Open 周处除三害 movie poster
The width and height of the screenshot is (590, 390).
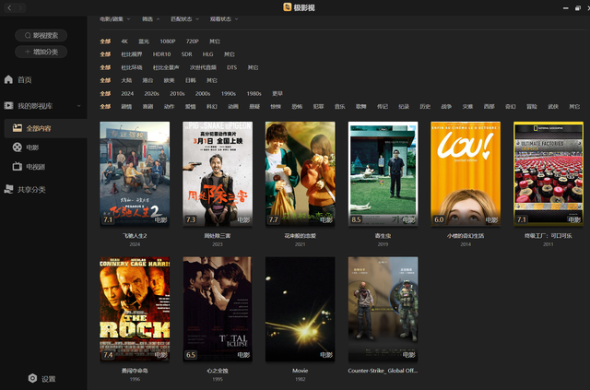(x=218, y=173)
